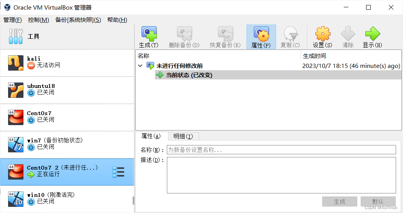403x213 pixels.
Task: Toggle the Properties 属性(P) toolbar button
Action: click(x=261, y=37)
